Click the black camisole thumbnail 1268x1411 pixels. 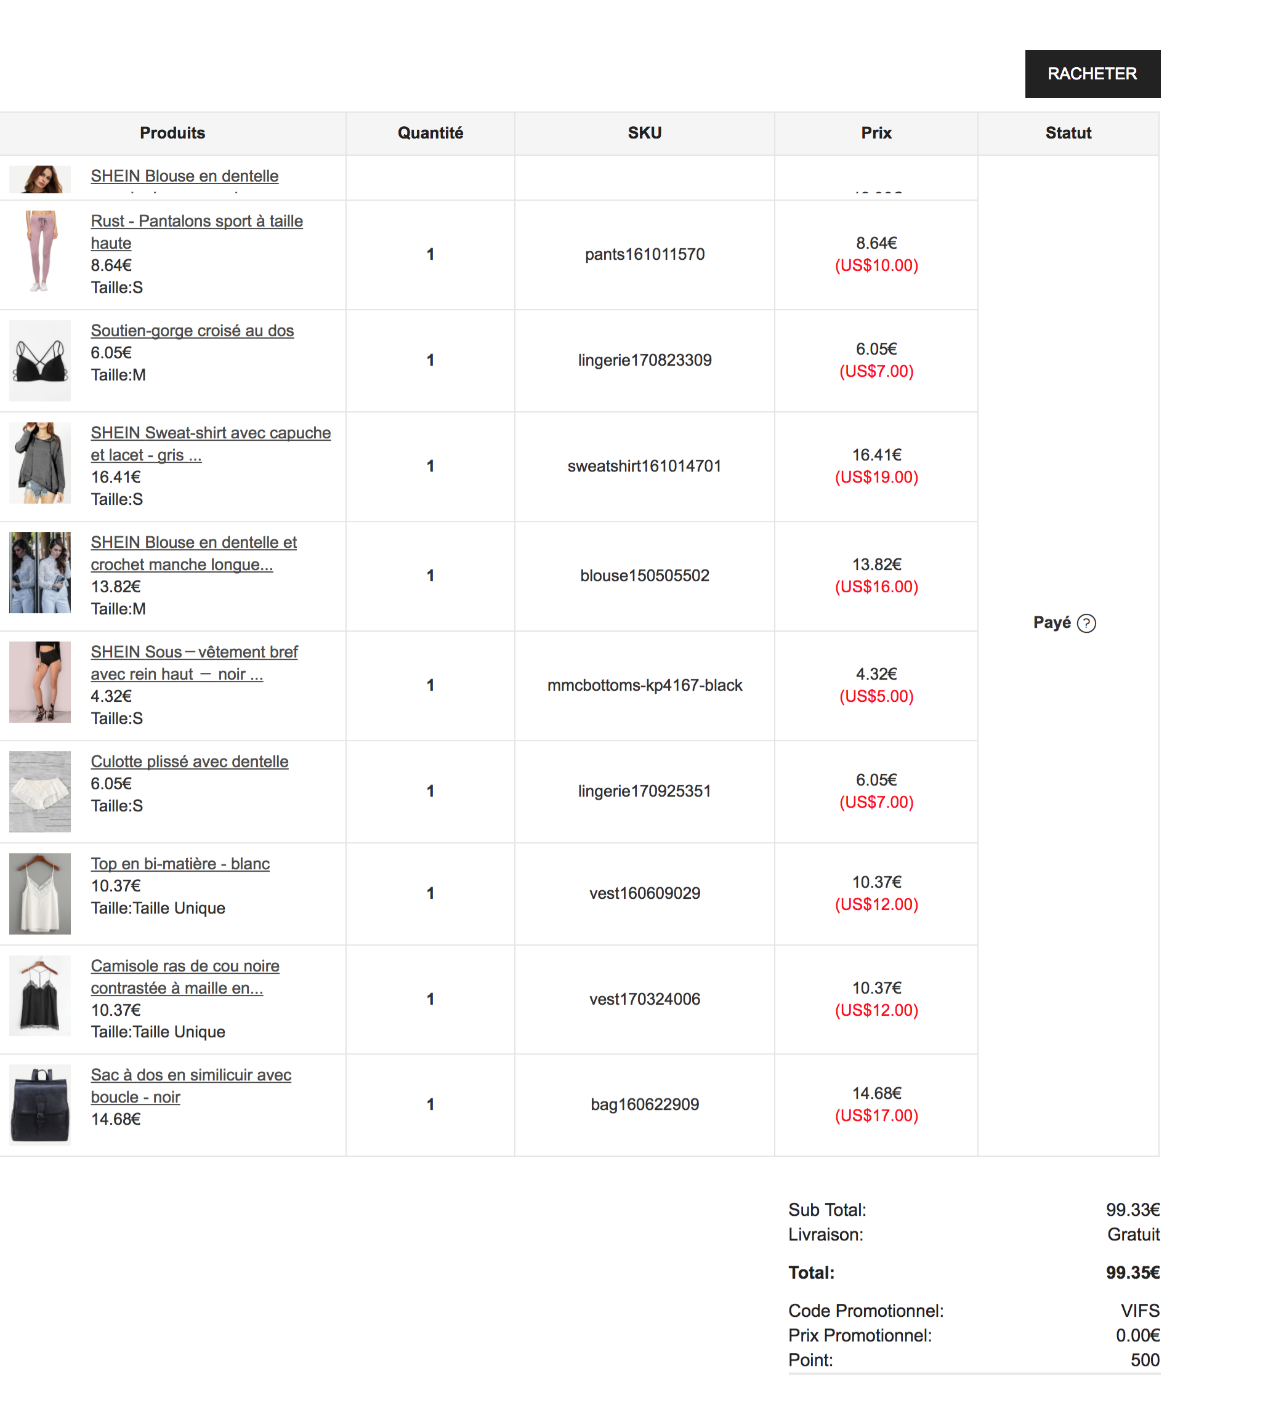click(x=41, y=997)
